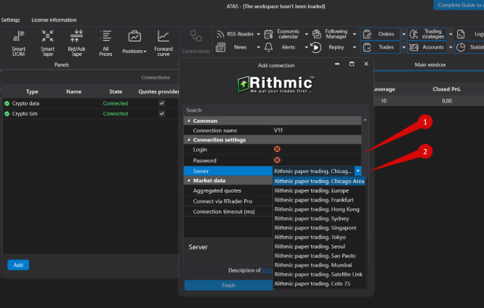Open the Following Manager

tap(331, 34)
